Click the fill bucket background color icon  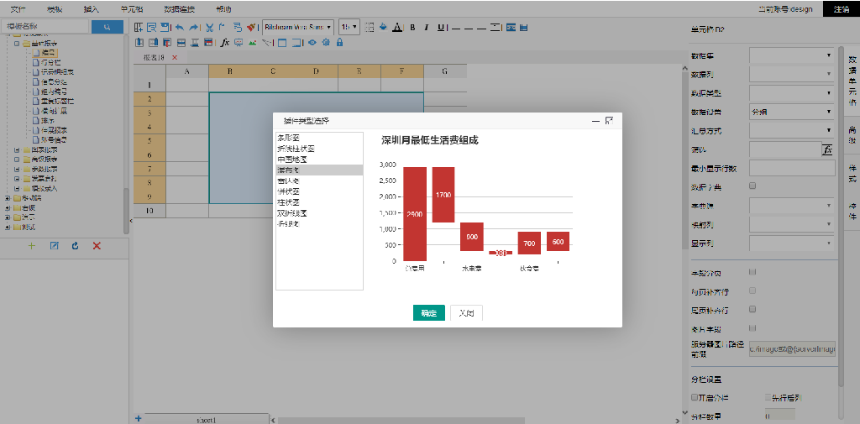pos(383,27)
